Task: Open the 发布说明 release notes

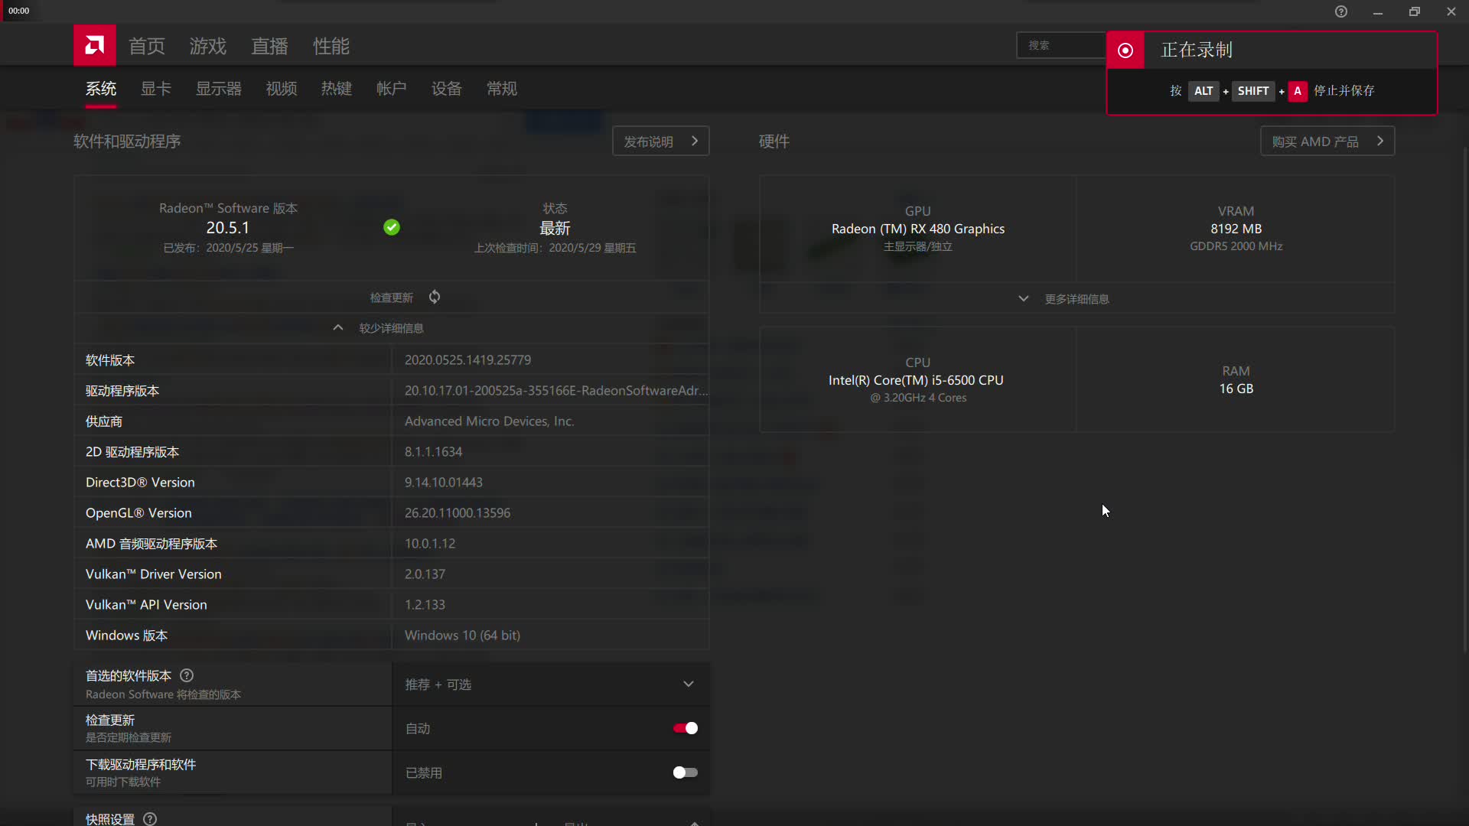Action: pyautogui.click(x=660, y=141)
